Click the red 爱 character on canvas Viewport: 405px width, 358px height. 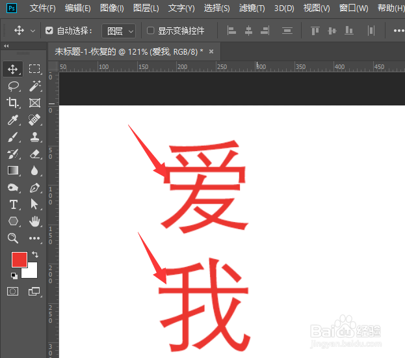pyautogui.click(x=204, y=186)
